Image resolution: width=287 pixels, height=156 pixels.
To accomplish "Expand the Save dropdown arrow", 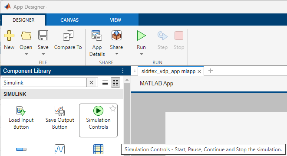I will point(43,54).
